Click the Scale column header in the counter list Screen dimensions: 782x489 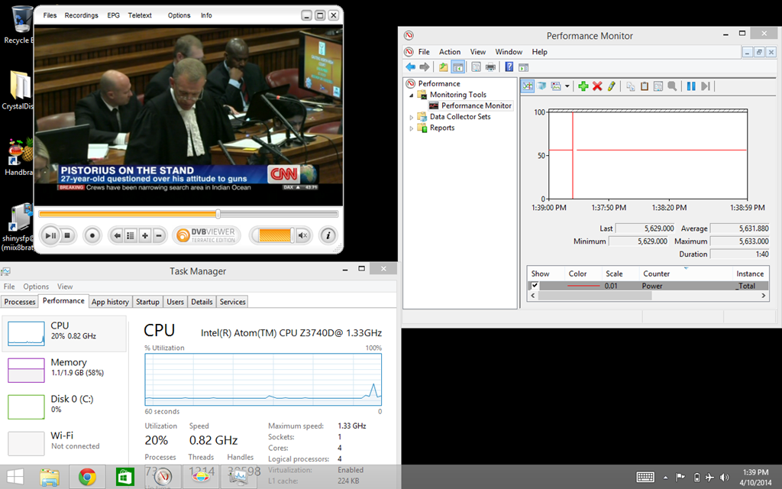614,274
